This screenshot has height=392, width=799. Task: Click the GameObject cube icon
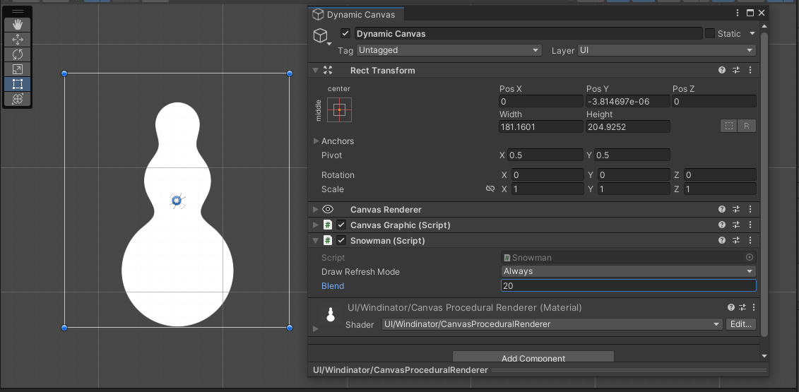(320, 35)
